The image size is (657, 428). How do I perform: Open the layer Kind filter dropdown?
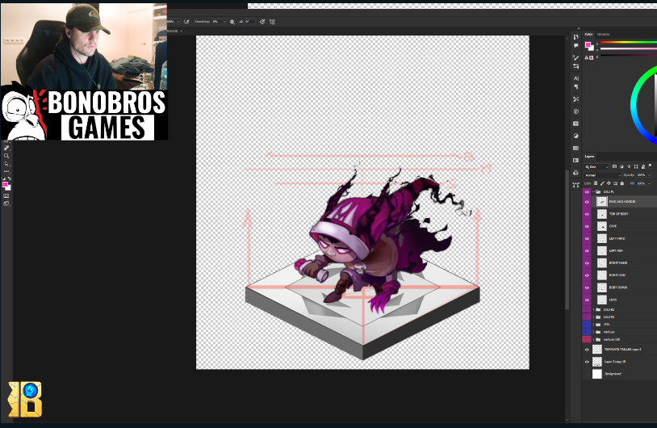(x=596, y=167)
